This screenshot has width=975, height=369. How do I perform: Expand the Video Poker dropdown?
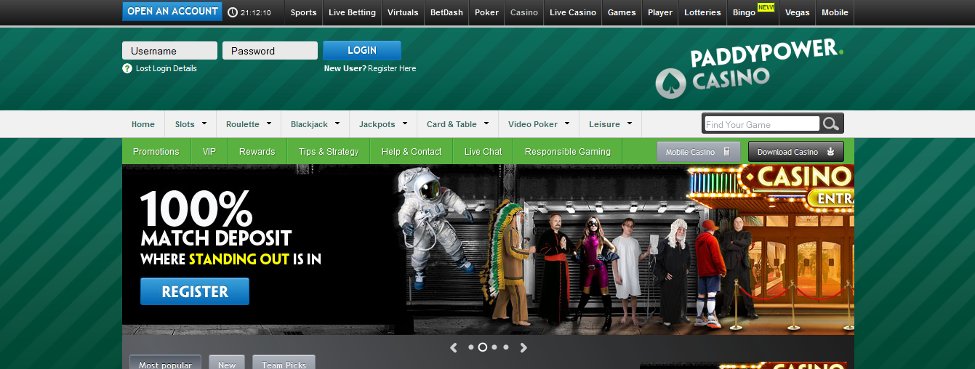pos(539,124)
